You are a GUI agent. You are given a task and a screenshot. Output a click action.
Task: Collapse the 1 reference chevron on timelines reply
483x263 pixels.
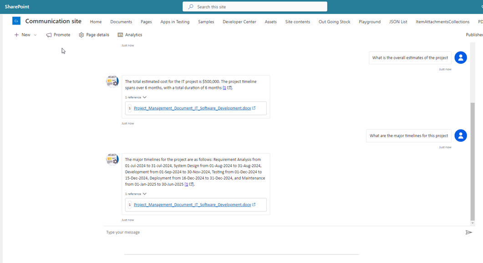click(144, 193)
